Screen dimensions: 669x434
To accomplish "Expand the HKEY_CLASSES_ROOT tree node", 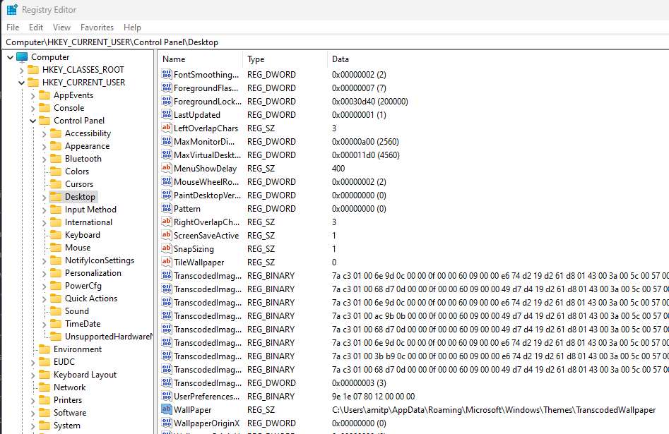I will 21,70.
